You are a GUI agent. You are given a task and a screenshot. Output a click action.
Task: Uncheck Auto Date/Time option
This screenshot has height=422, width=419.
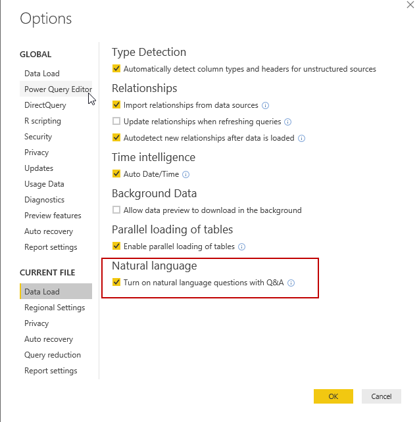coord(116,174)
